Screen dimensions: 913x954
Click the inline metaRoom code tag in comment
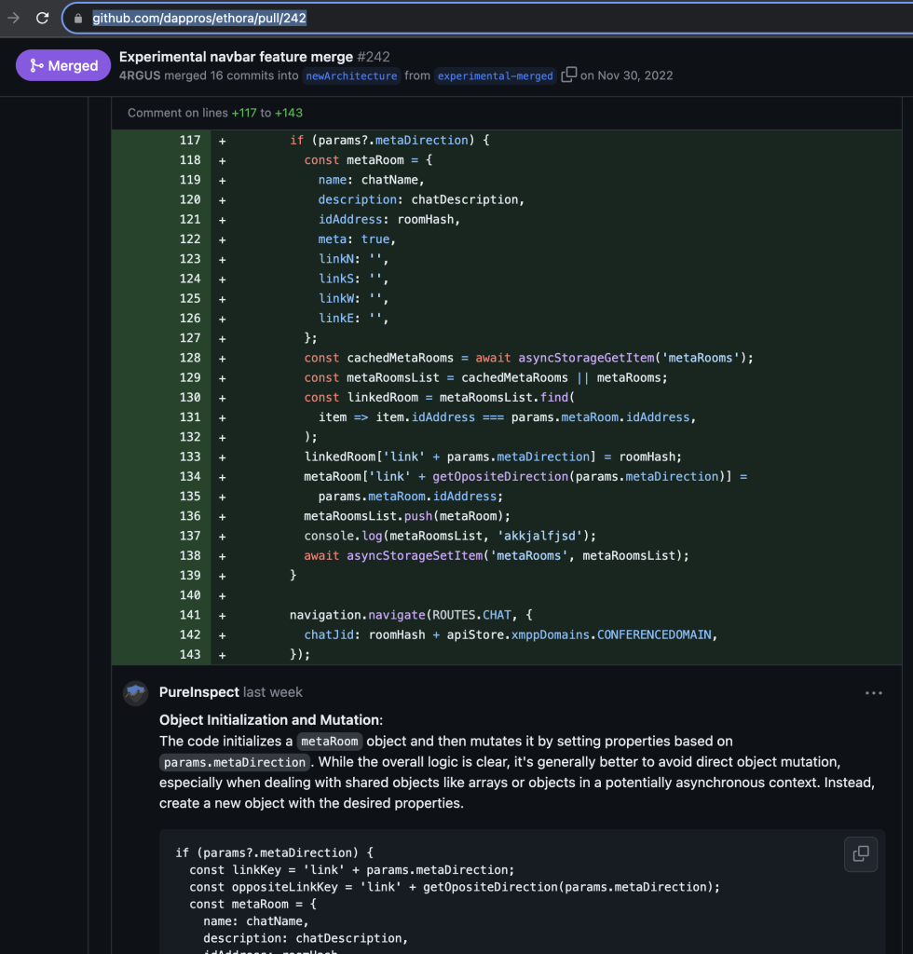(330, 742)
